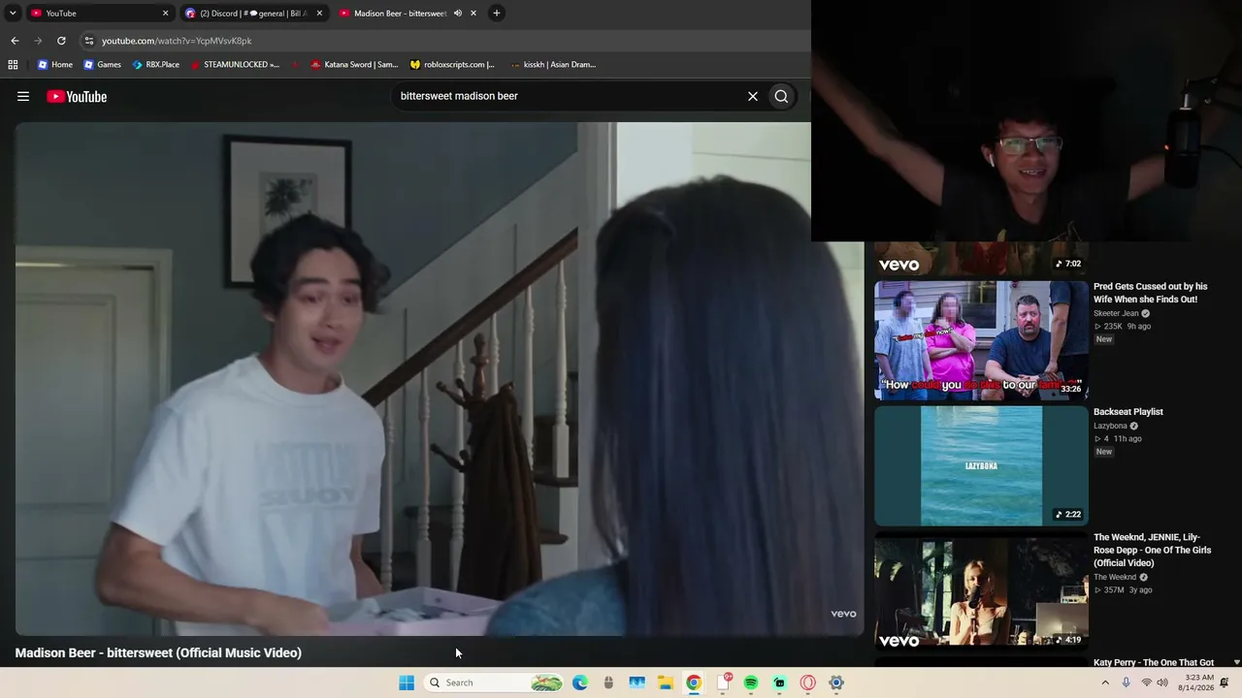Open The Weeknd One Of The Girls thumbnail

(x=981, y=590)
